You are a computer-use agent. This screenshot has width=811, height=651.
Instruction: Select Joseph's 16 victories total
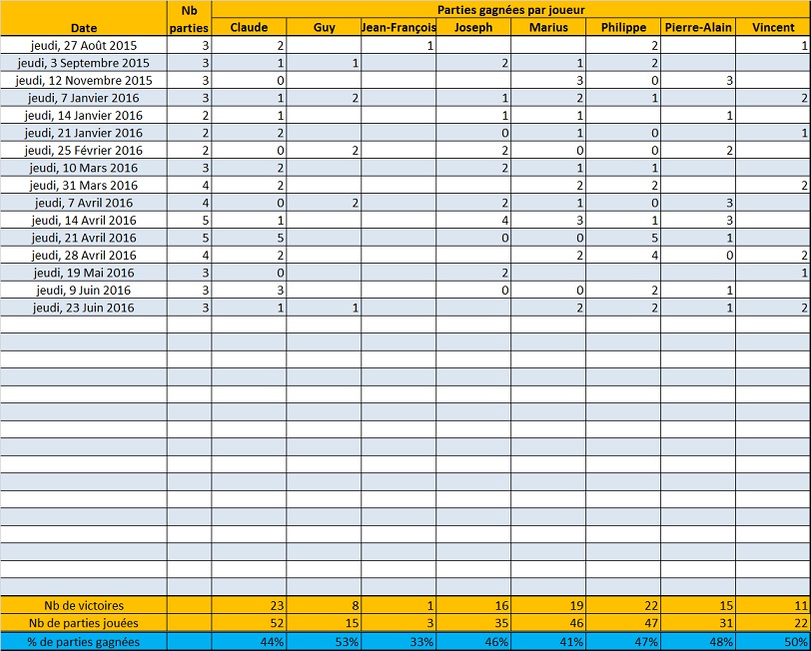click(473, 605)
